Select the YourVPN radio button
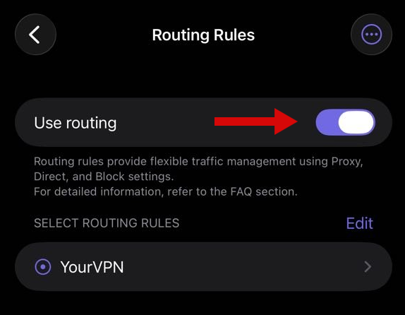 click(42, 267)
